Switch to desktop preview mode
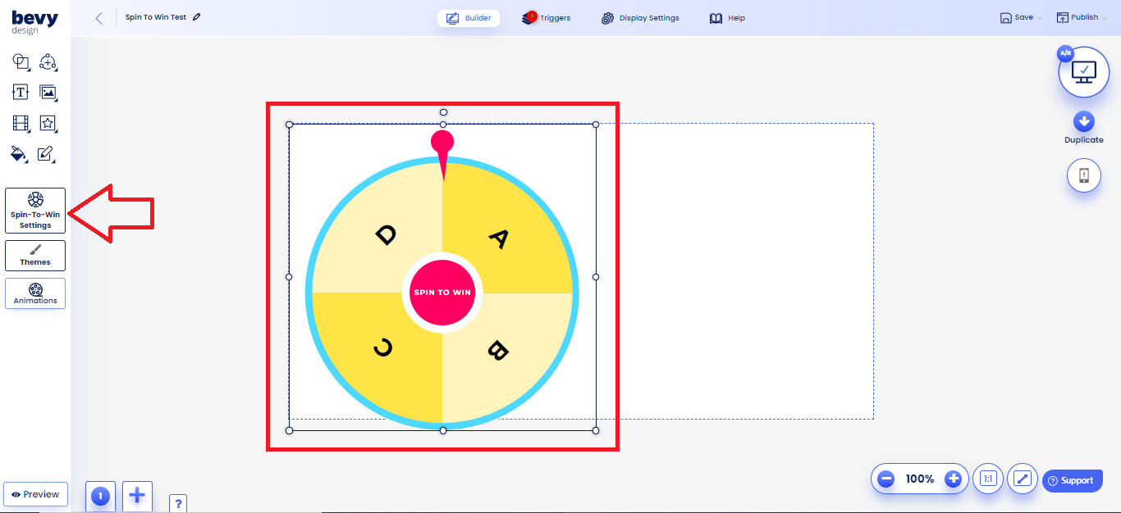The image size is (1121, 513). pos(1084,72)
